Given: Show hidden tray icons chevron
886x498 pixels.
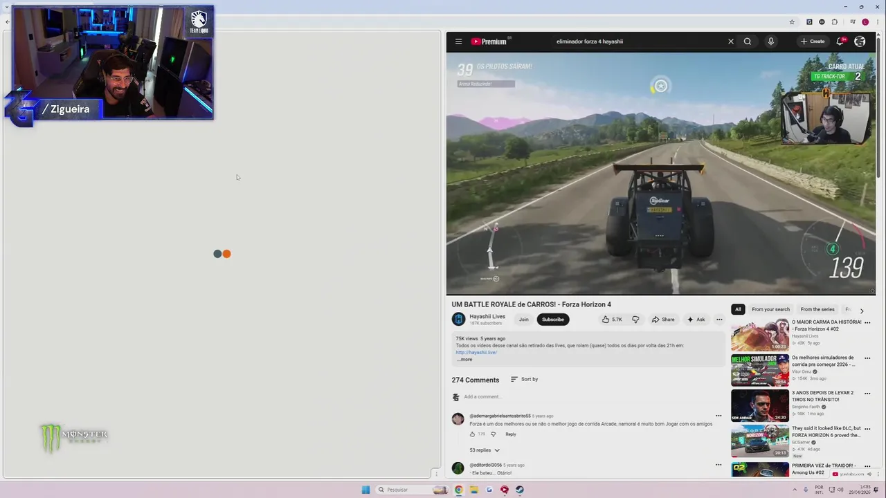Looking at the screenshot, I should coord(794,490).
